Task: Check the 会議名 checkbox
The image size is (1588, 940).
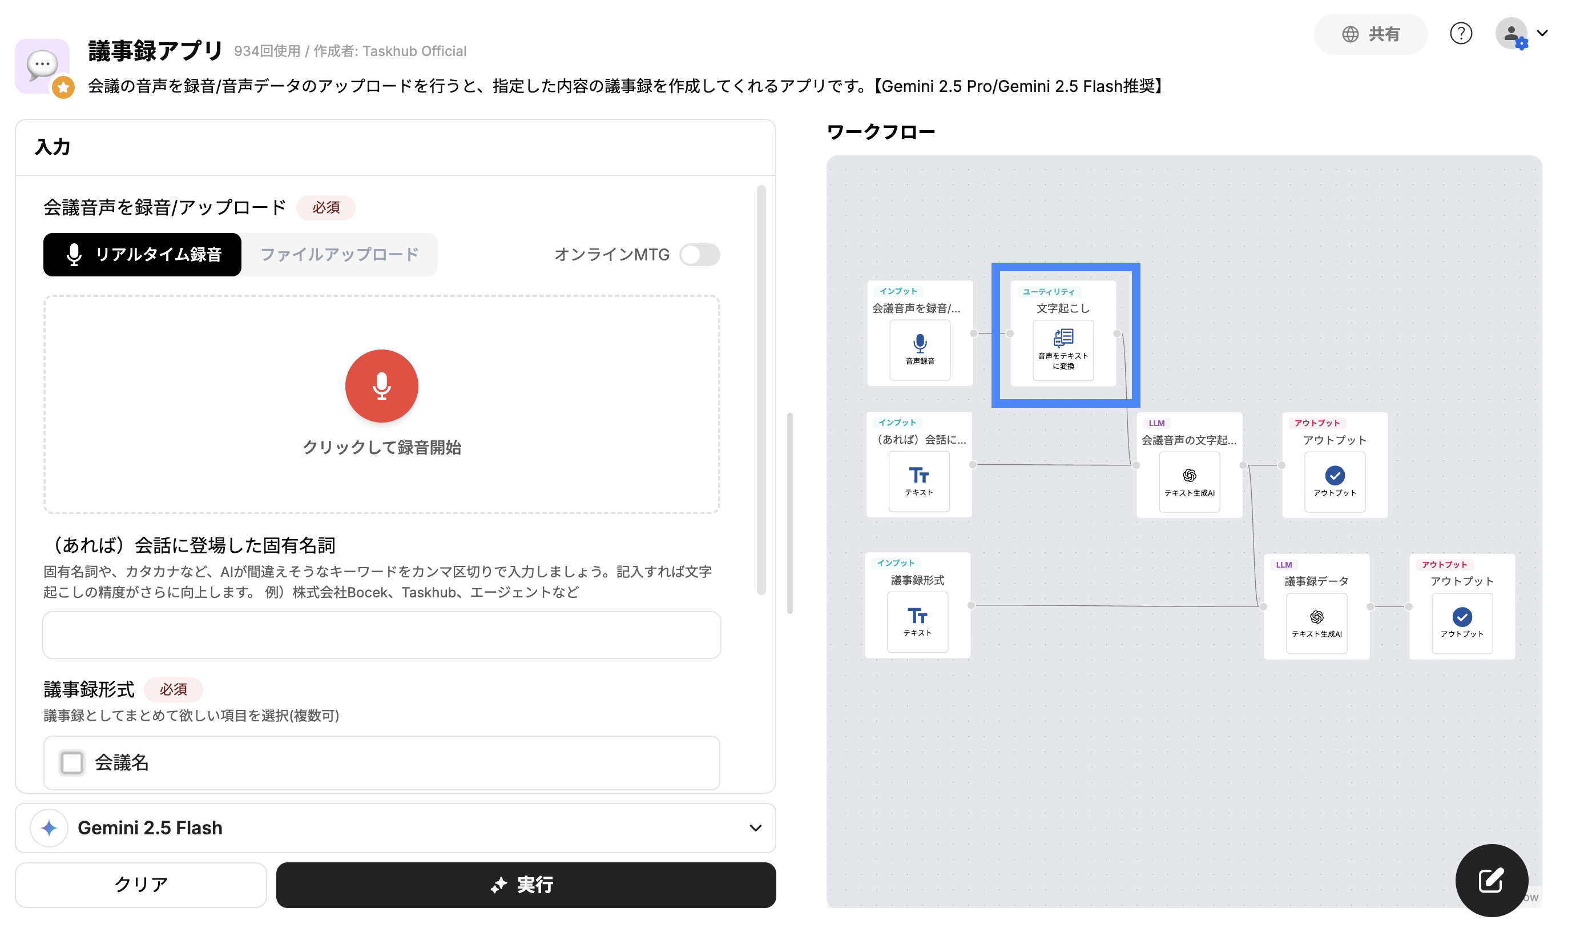Action: [71, 762]
